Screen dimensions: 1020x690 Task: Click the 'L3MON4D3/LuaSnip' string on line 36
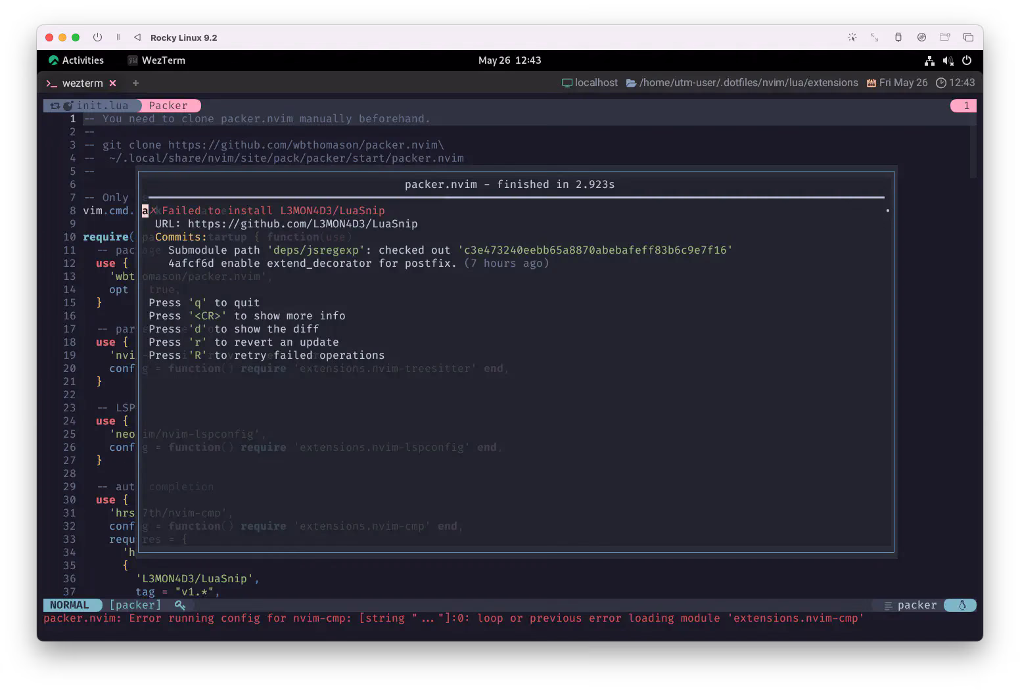(195, 579)
